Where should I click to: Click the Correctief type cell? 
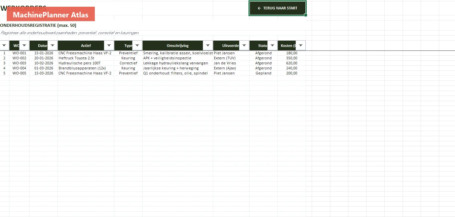coord(128,63)
